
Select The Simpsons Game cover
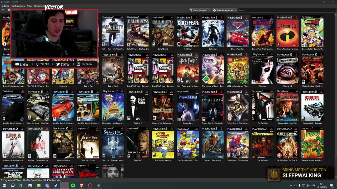point(163,143)
